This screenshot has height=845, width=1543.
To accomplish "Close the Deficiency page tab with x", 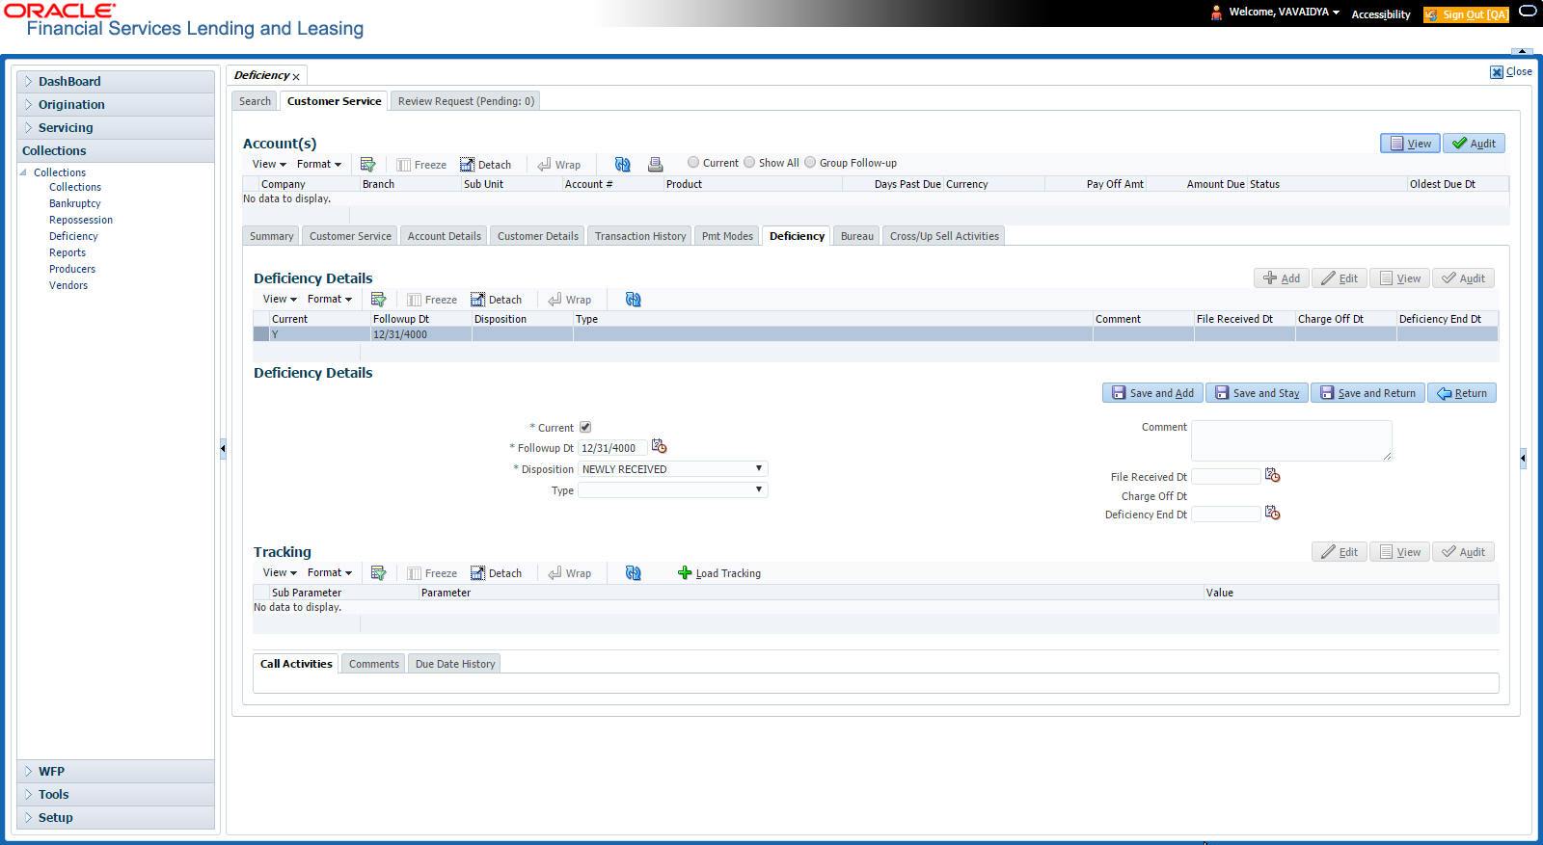I will click(x=296, y=76).
